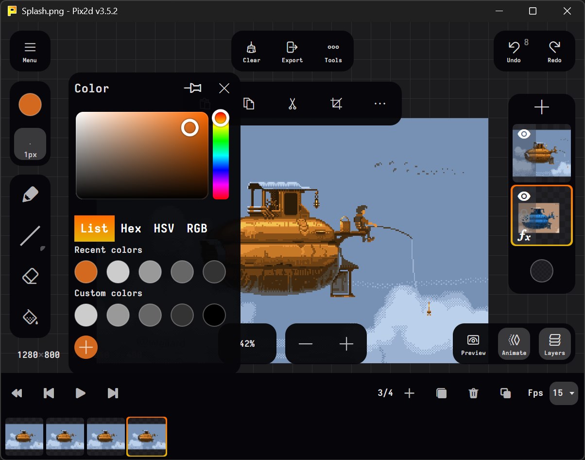
Task: Select the third frame thumbnail
Action: 106,437
